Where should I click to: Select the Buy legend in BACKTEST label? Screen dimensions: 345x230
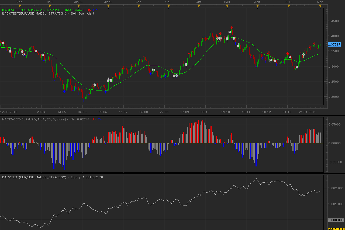coord(81,13)
